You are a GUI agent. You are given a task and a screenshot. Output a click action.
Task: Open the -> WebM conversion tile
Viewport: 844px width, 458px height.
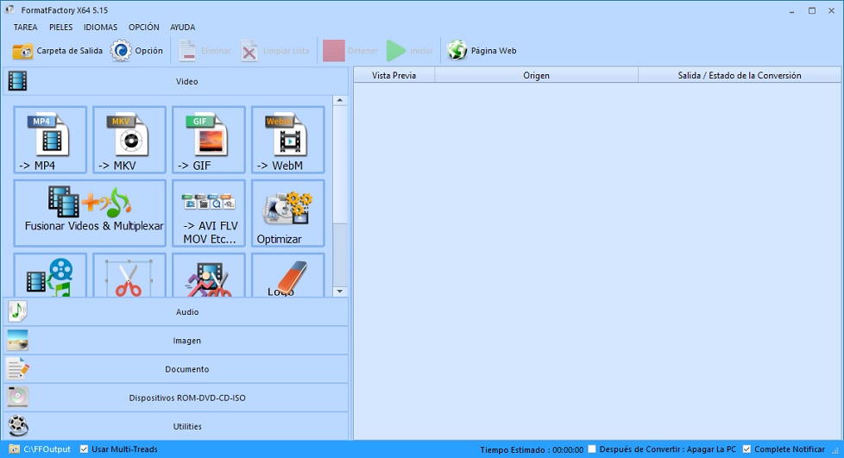[288, 140]
